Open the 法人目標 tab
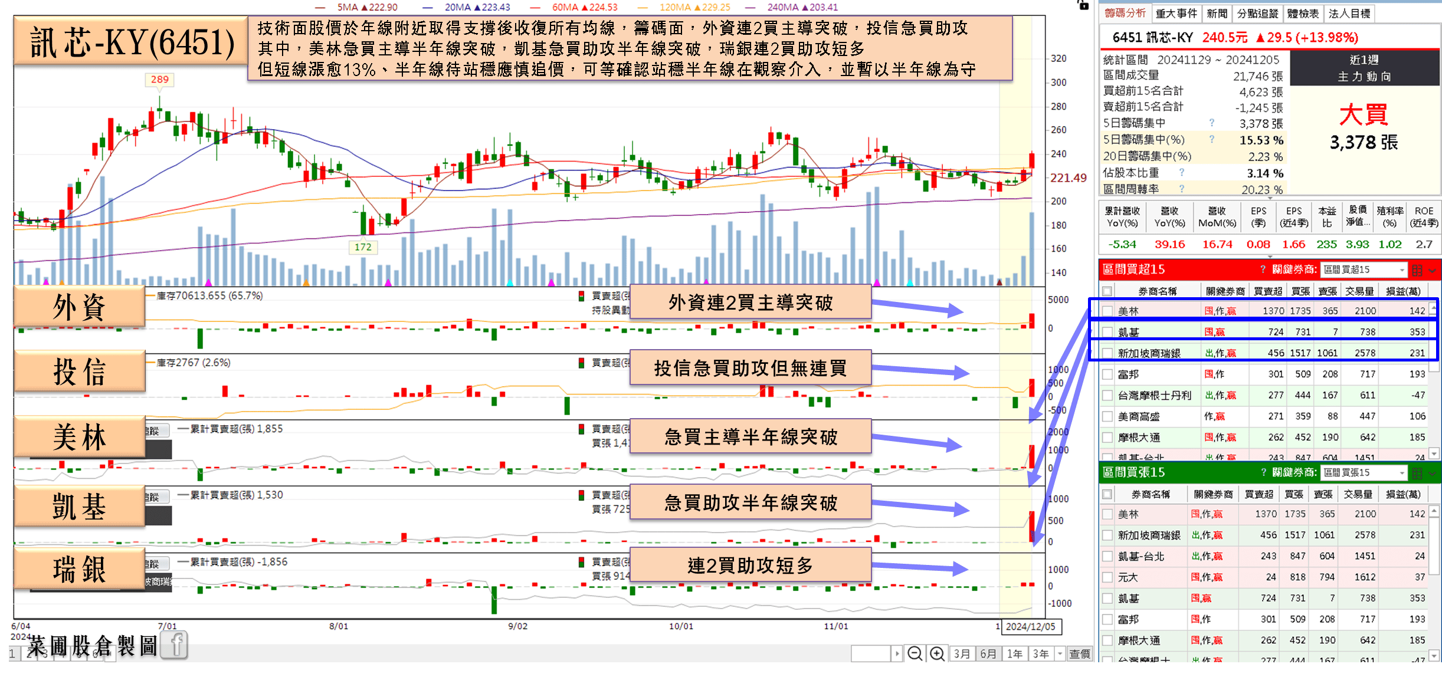This screenshot has height=677, width=1442. pyautogui.click(x=1349, y=13)
